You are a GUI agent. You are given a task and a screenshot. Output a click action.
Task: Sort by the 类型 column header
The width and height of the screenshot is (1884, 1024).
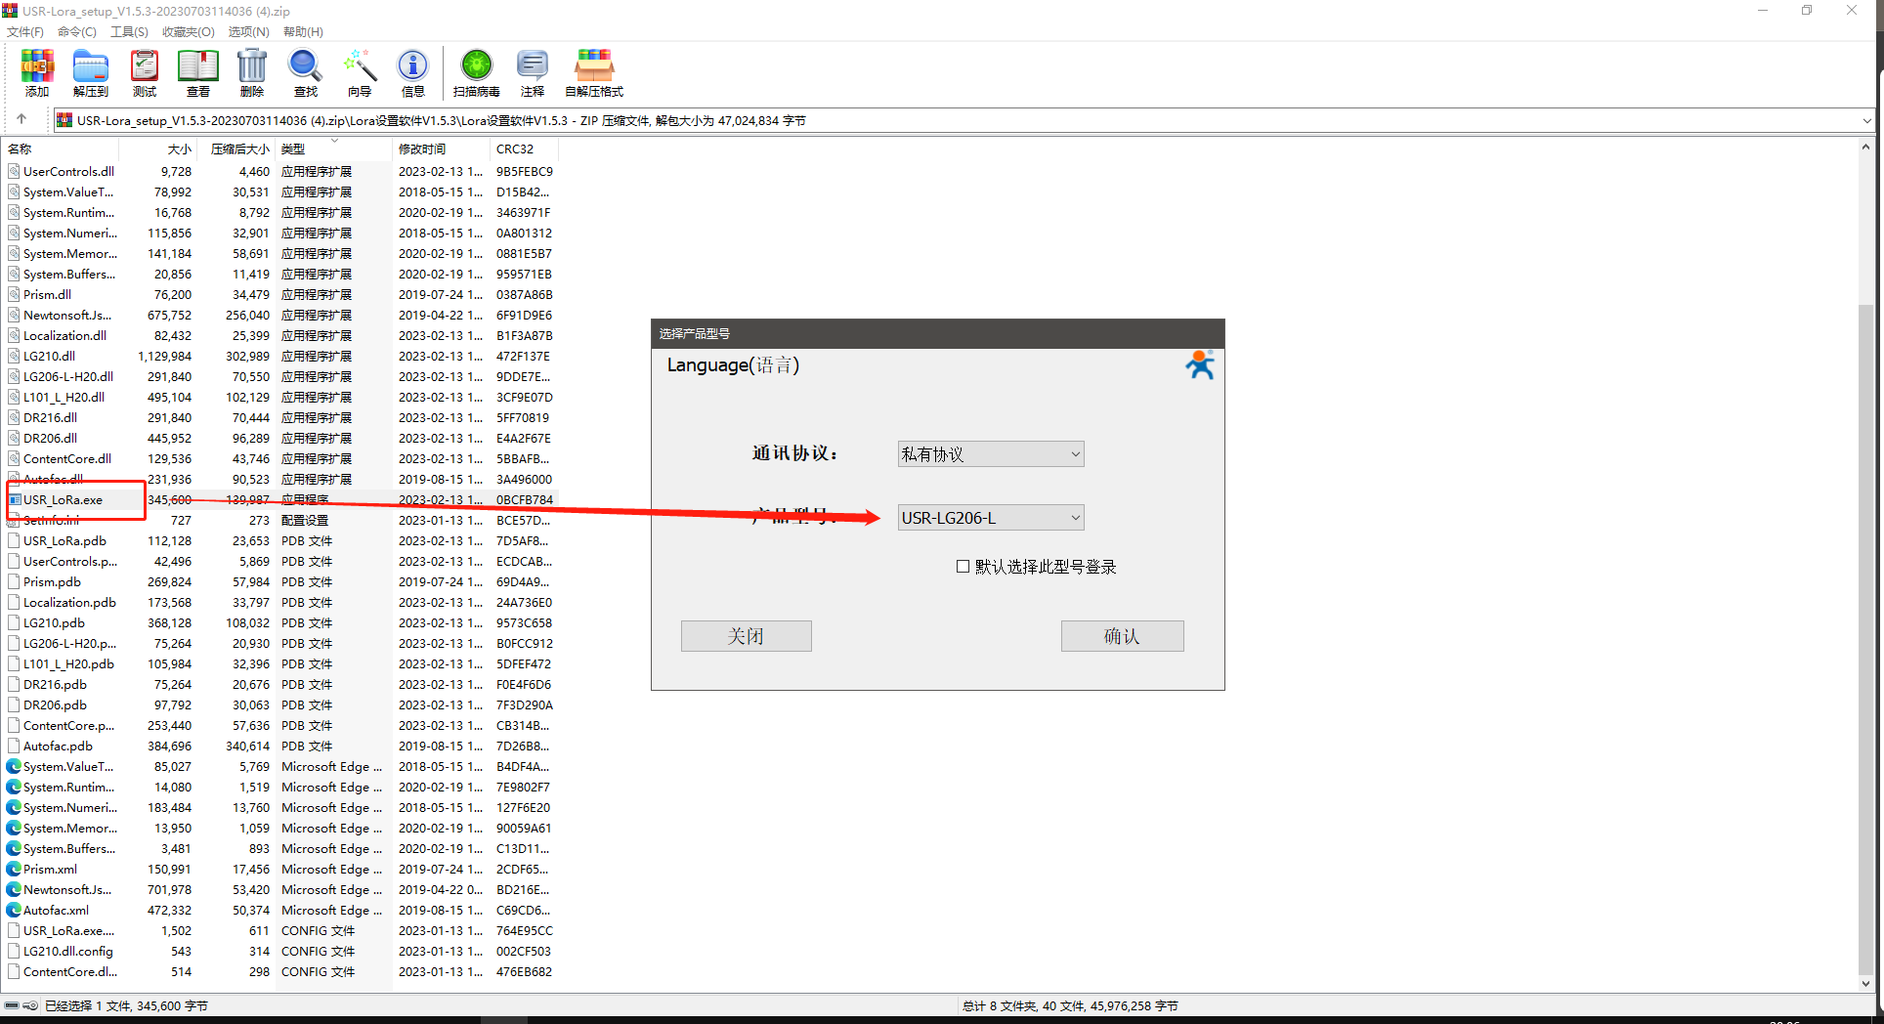pos(334,149)
